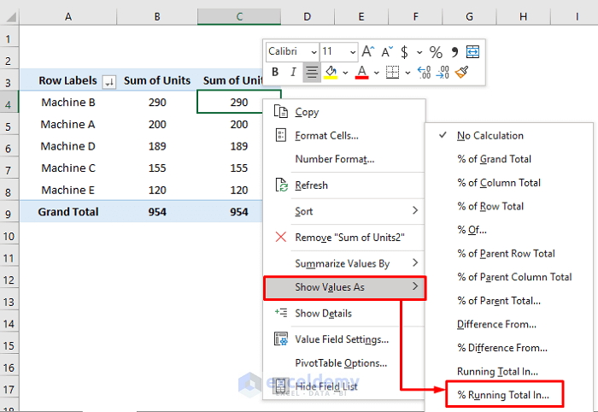The image size is (598, 412).
Task: Select % Running Total In... option
Action: [x=504, y=395]
